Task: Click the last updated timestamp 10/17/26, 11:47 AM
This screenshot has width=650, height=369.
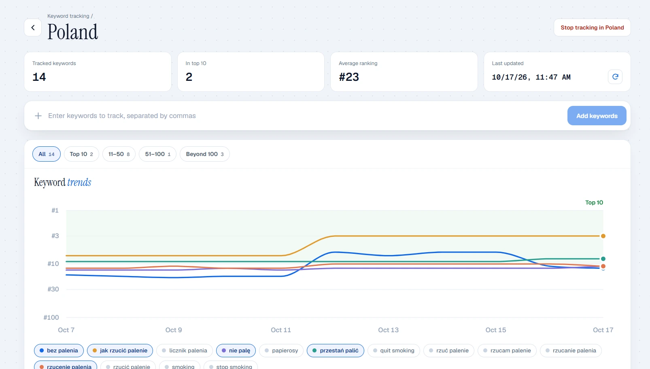Action: [531, 77]
